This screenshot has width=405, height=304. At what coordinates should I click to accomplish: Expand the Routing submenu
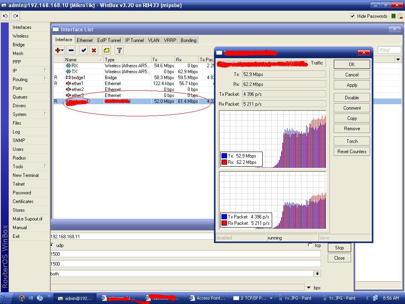45,79
